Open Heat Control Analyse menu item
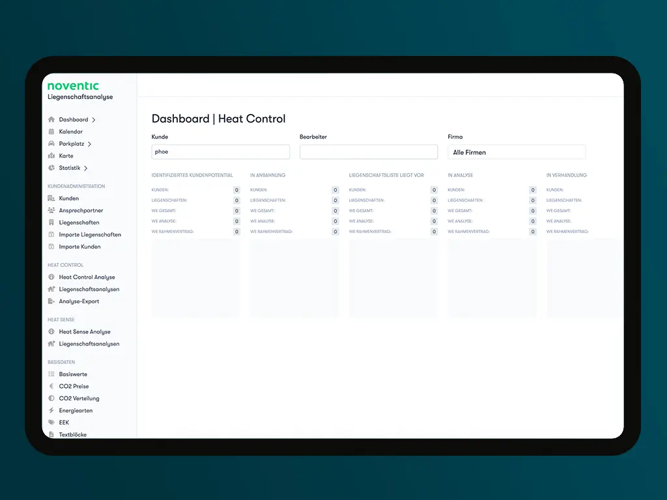This screenshot has height=500, width=667. click(x=87, y=277)
